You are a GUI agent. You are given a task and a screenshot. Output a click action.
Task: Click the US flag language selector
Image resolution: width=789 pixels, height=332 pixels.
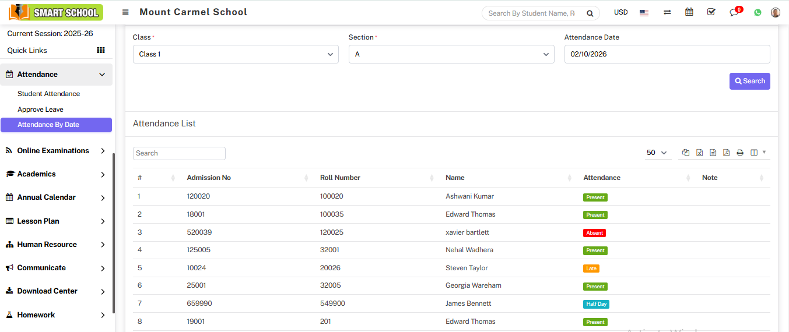[x=644, y=13]
